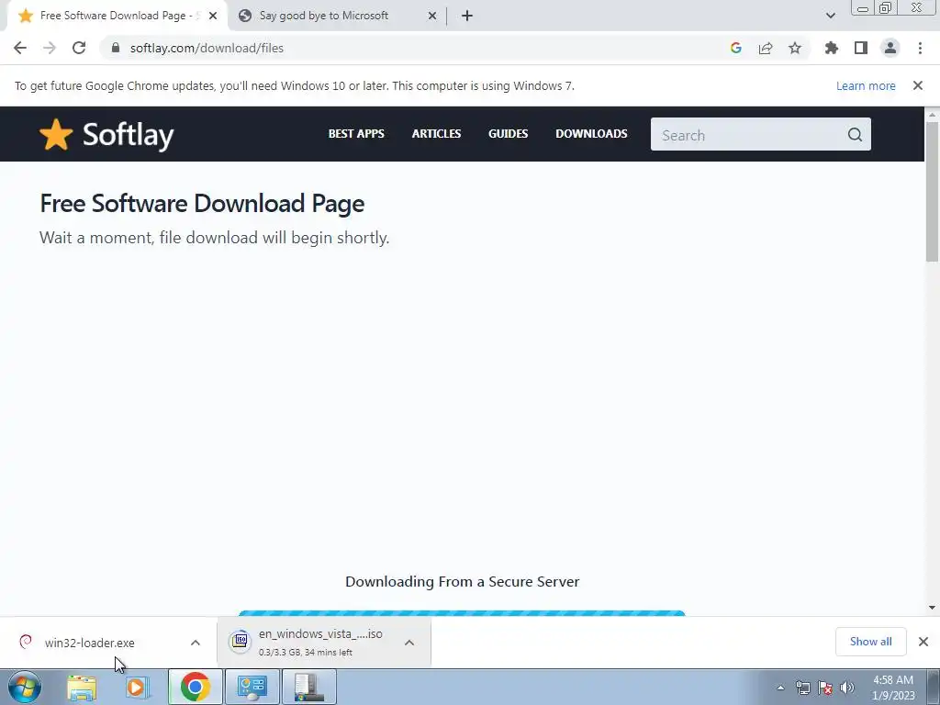Click the volume speaker tray icon

pyautogui.click(x=847, y=688)
